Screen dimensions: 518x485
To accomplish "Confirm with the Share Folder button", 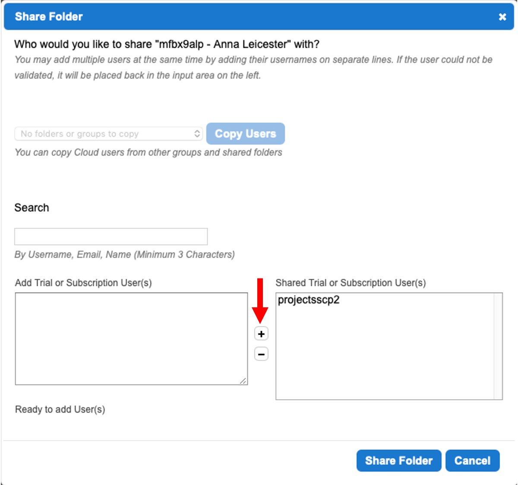I will (398, 460).
